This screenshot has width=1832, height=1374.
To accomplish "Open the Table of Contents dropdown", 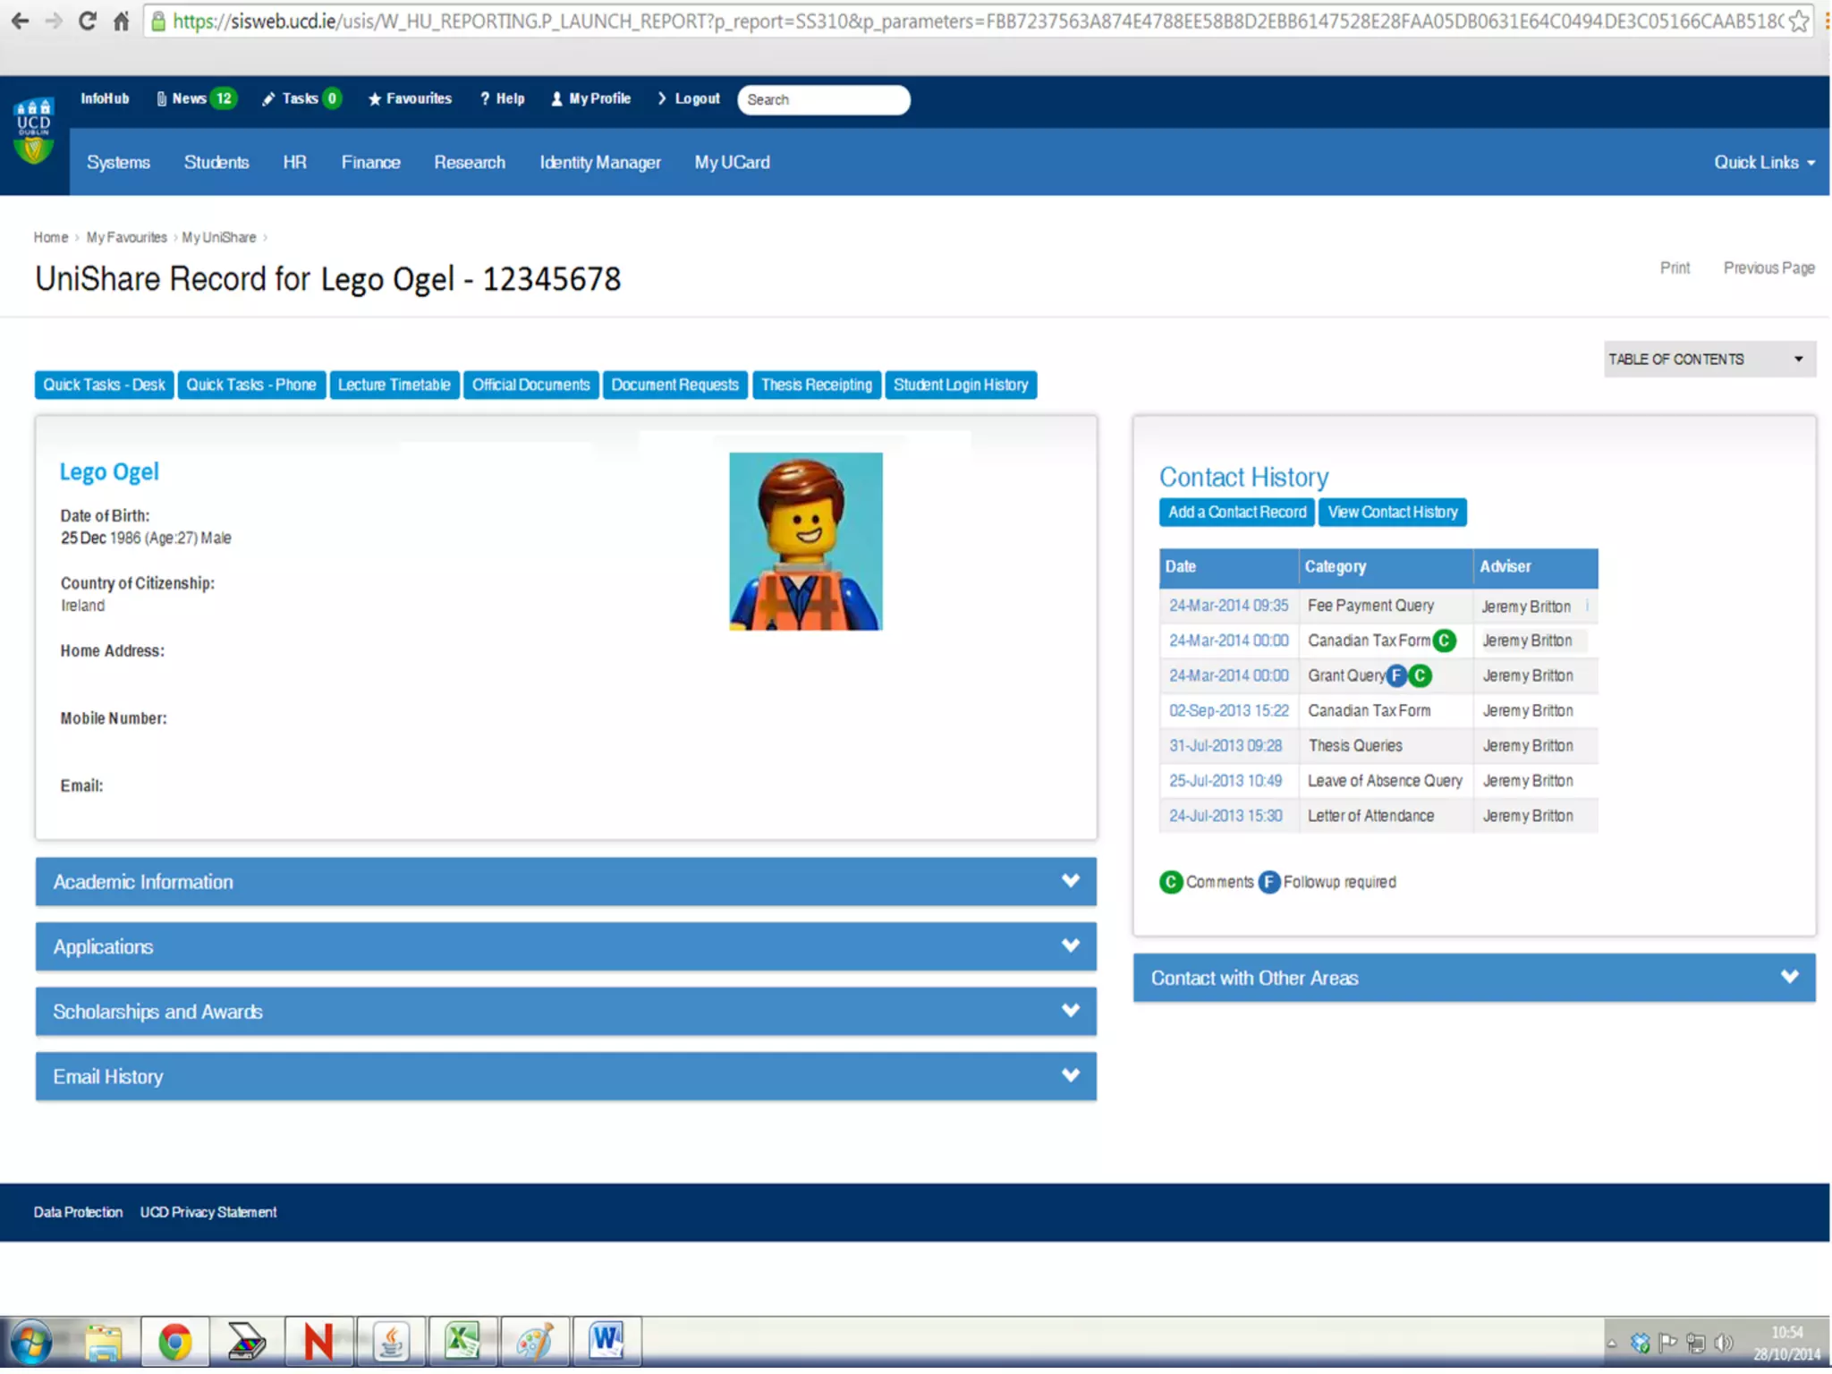I will click(1709, 360).
